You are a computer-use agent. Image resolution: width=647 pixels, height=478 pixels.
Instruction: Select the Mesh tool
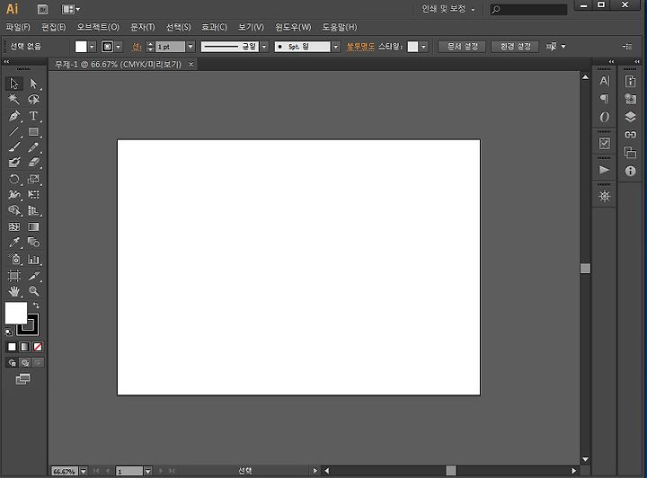click(x=14, y=226)
